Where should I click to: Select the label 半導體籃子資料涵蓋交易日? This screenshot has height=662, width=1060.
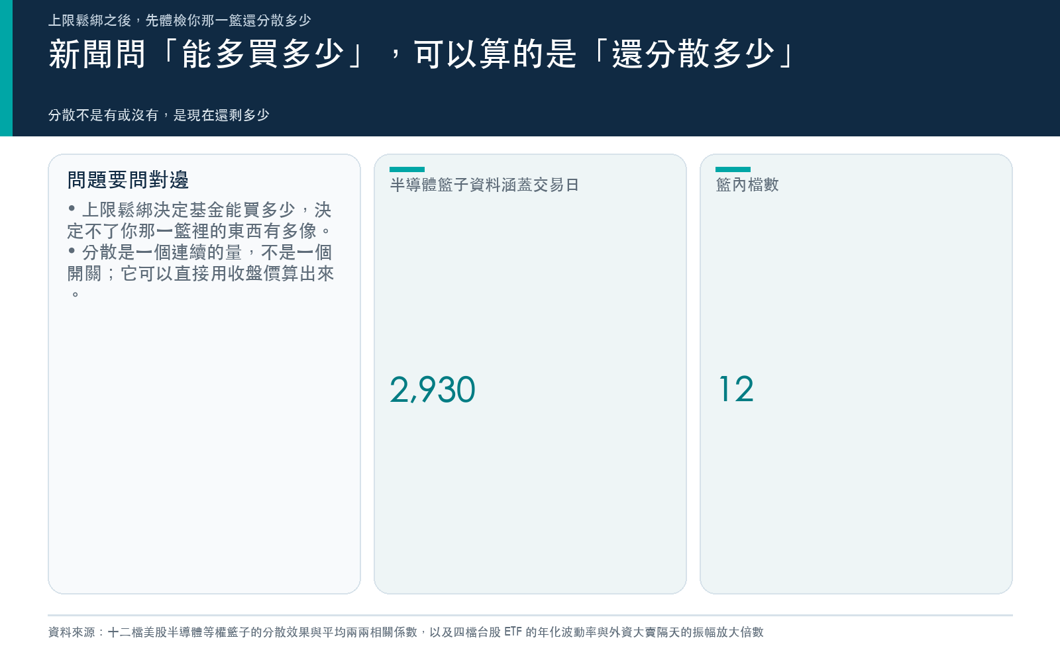click(484, 185)
